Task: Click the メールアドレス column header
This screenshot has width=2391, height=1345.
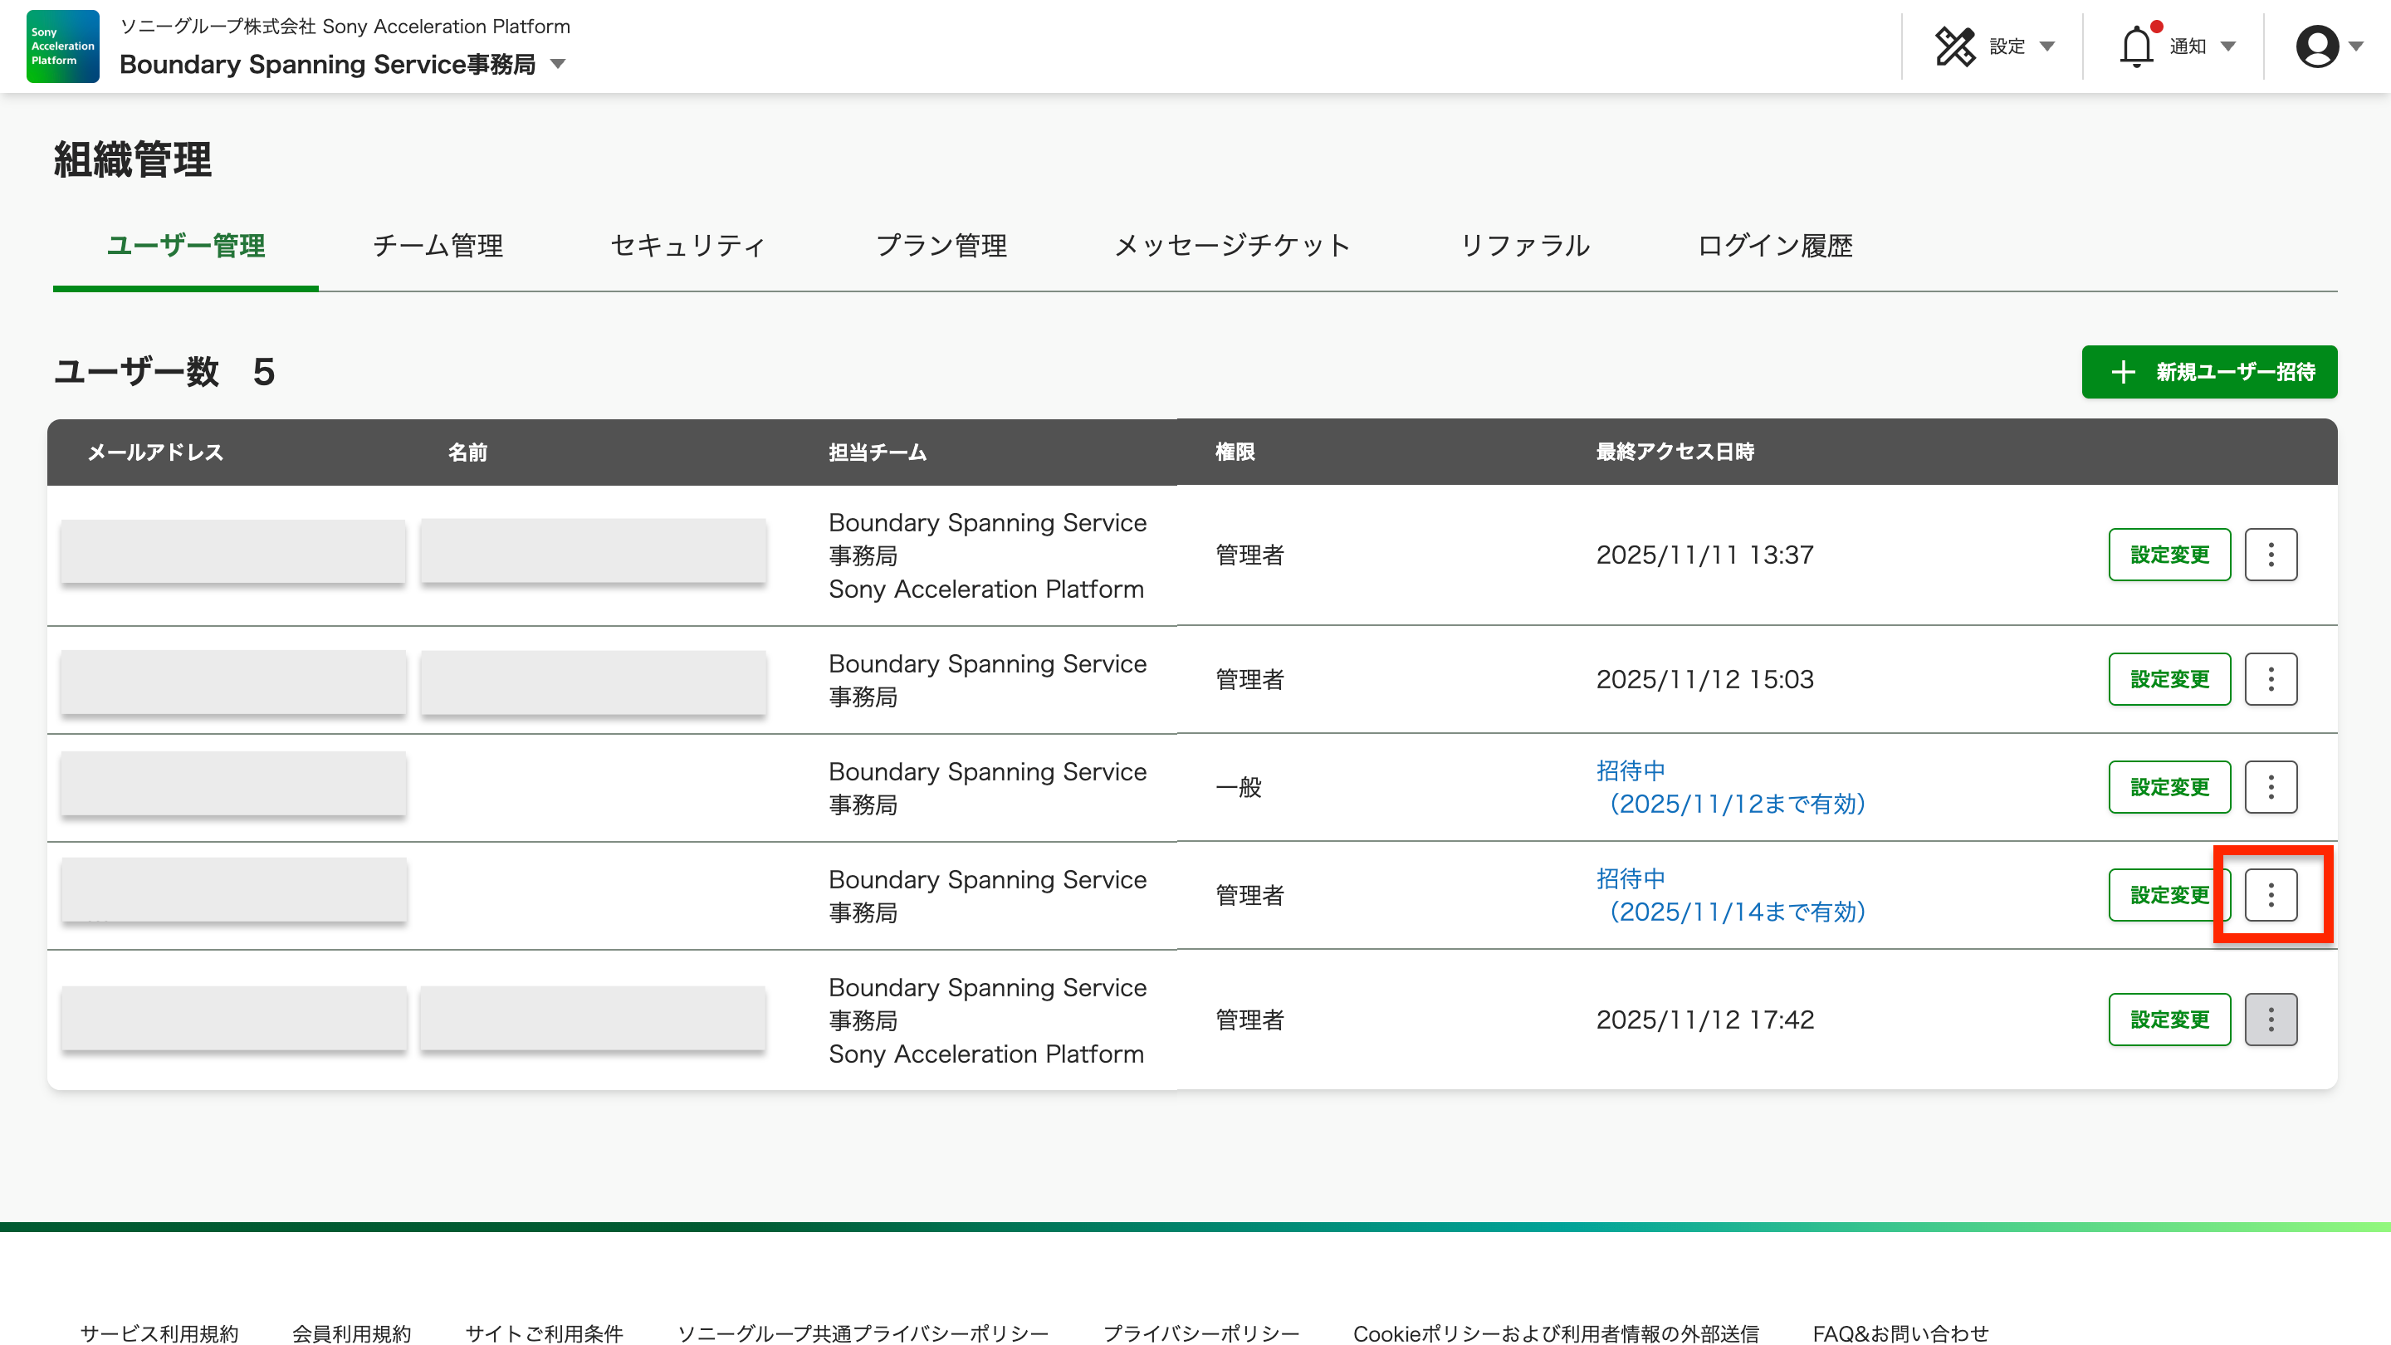Action: (x=156, y=452)
